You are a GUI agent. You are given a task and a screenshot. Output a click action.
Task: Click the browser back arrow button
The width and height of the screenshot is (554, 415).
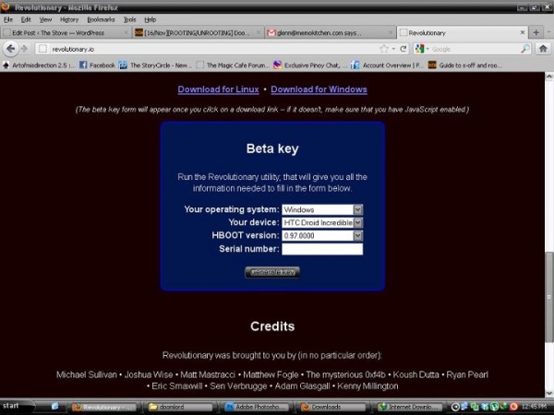pyautogui.click(x=10, y=49)
